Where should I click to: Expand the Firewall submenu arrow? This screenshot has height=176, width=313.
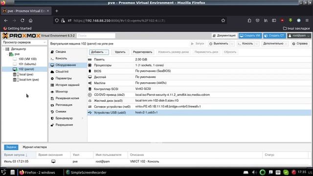(x=83, y=118)
